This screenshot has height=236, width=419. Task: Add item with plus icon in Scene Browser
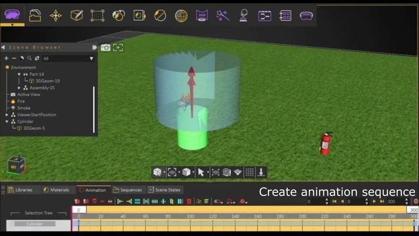[x=6, y=58]
